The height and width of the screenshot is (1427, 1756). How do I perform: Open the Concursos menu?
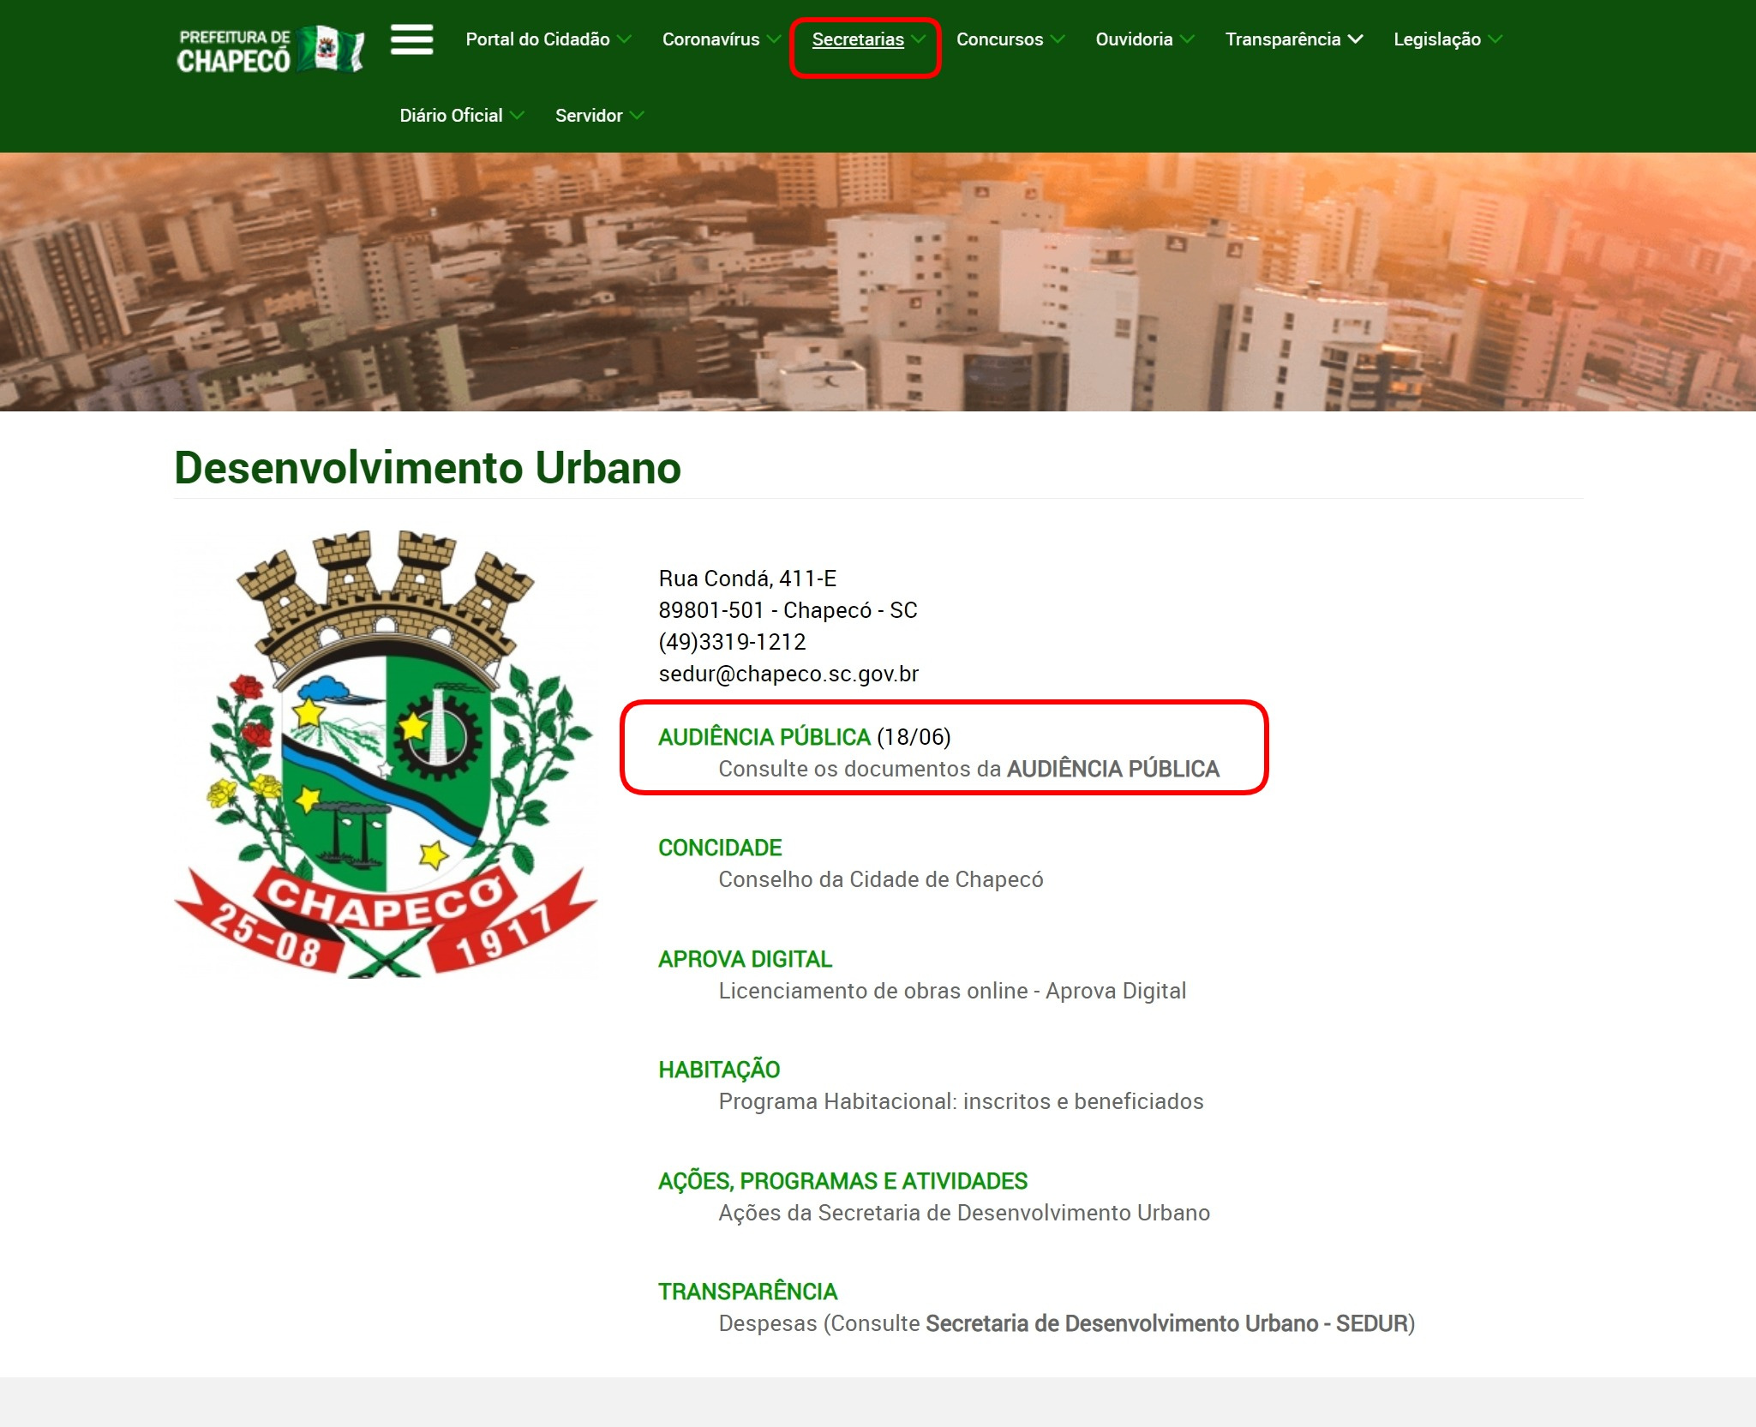(999, 39)
